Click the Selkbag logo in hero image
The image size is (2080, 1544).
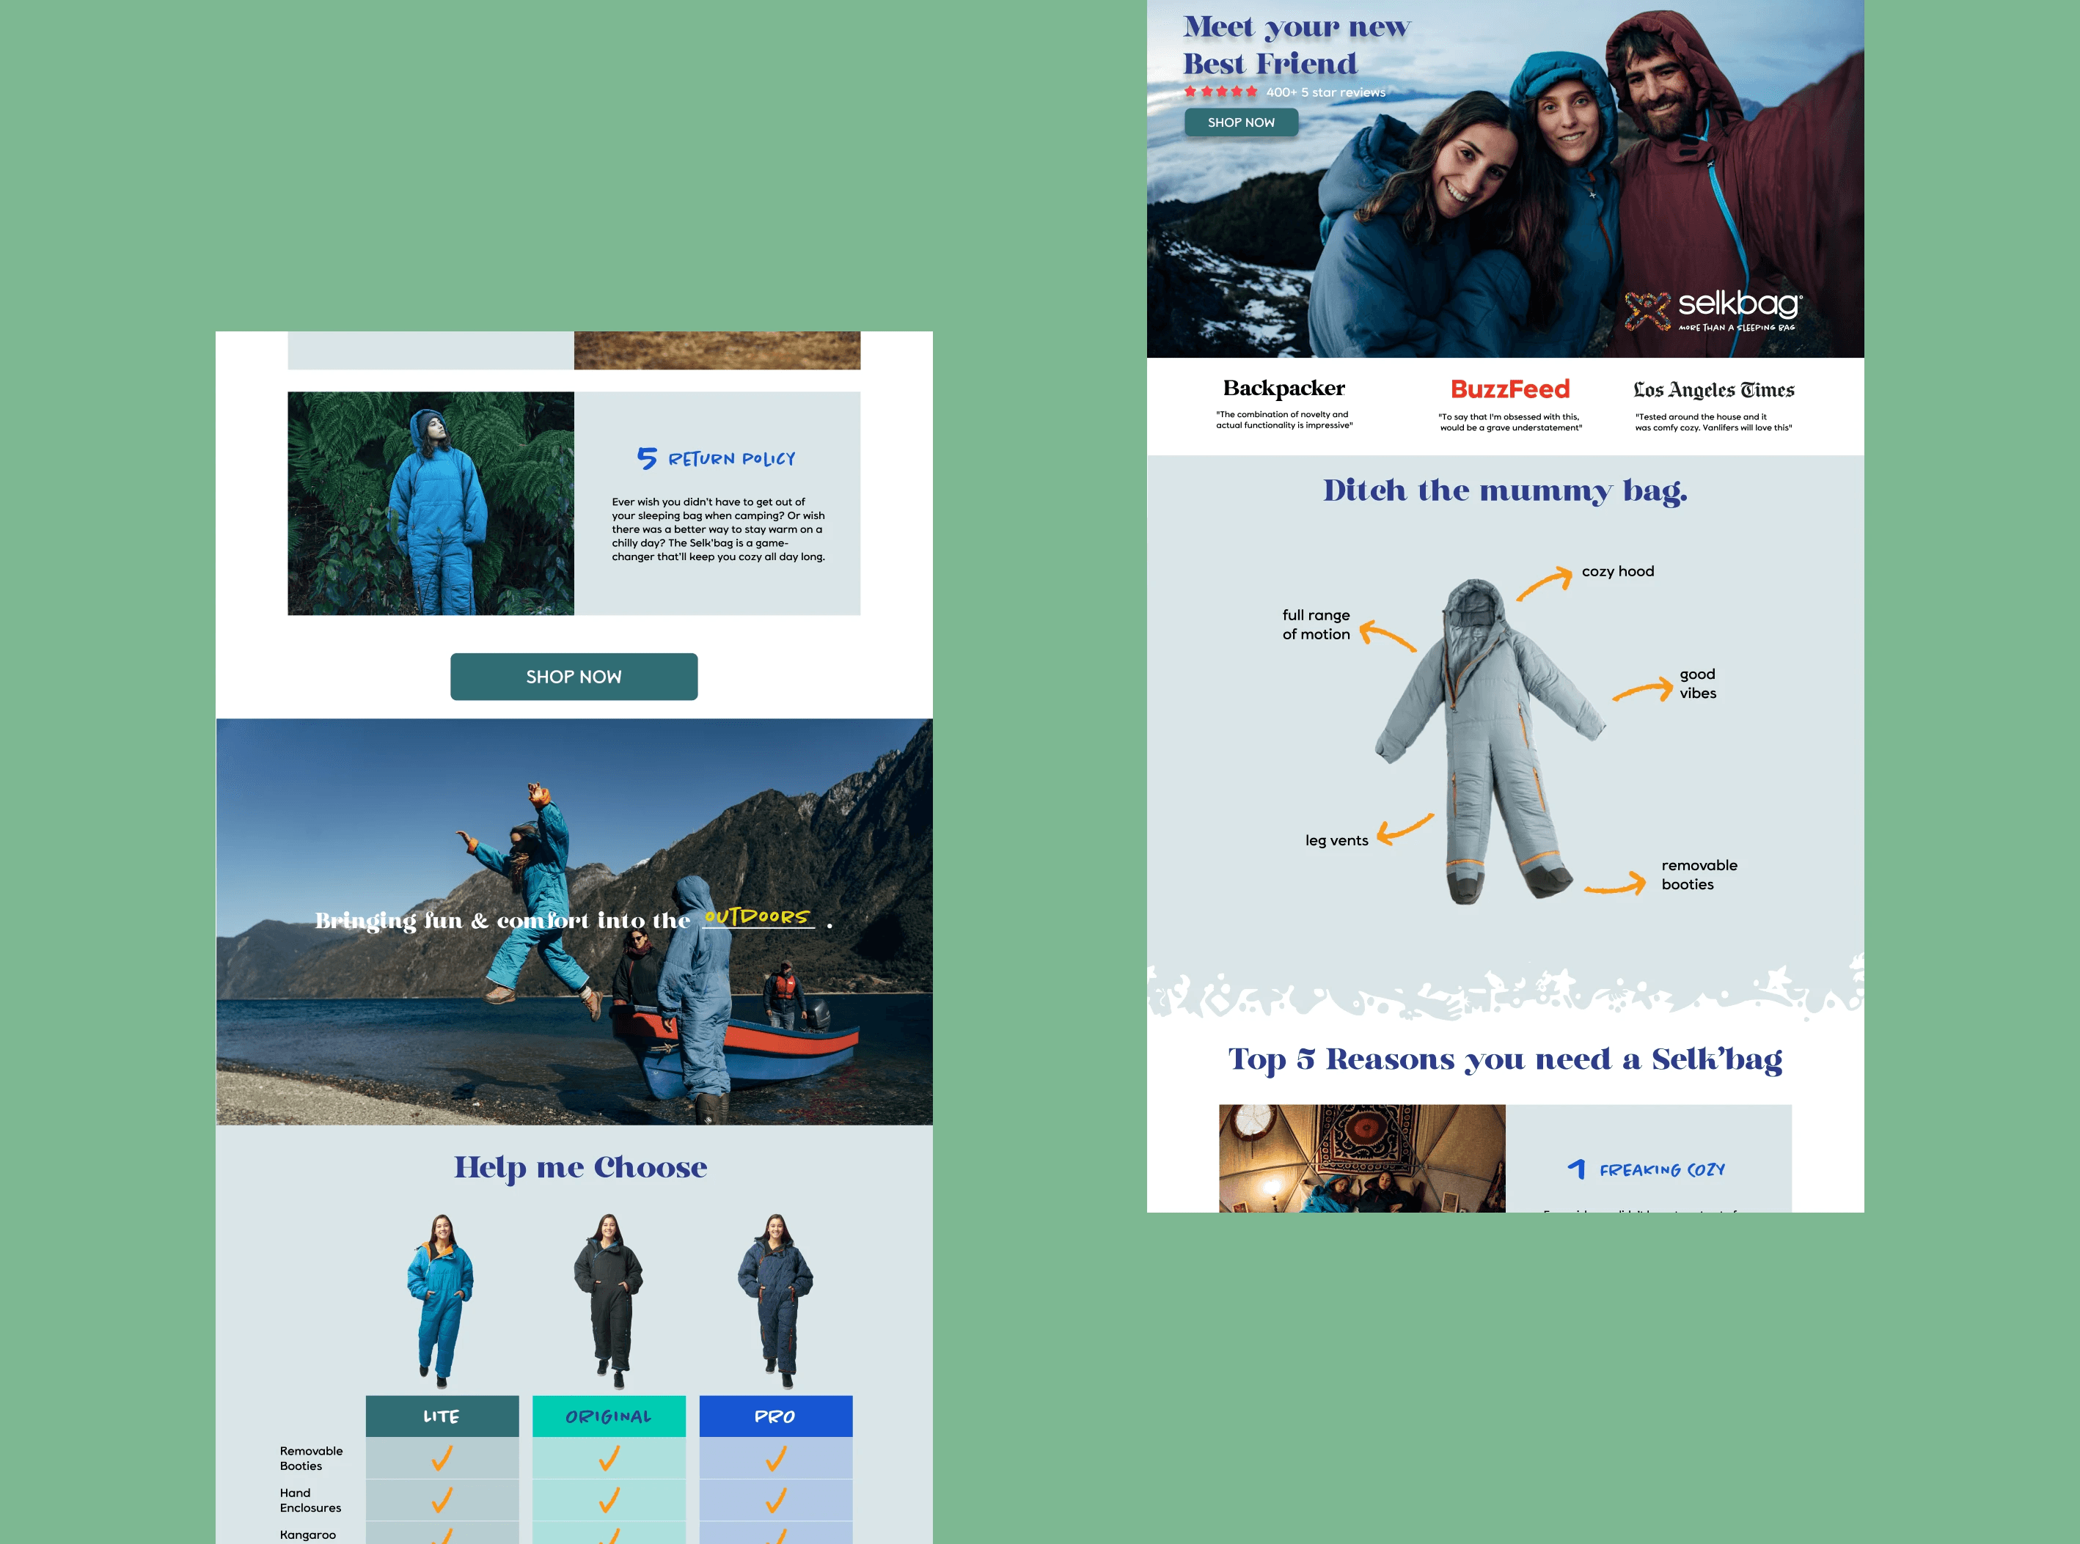1713,310
